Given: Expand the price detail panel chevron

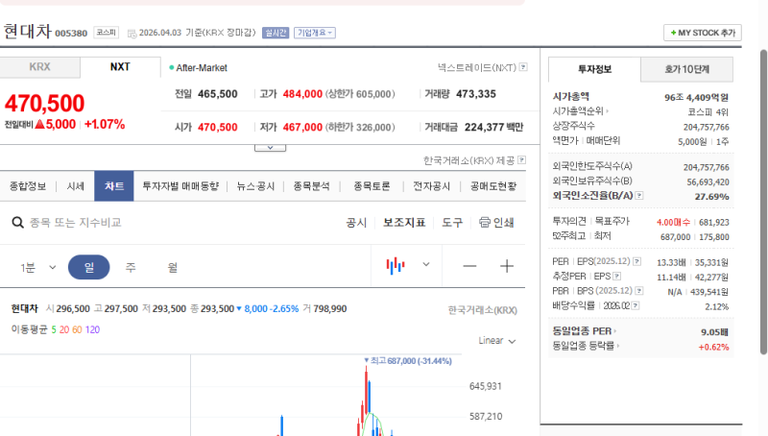Looking at the screenshot, I should 270,148.
